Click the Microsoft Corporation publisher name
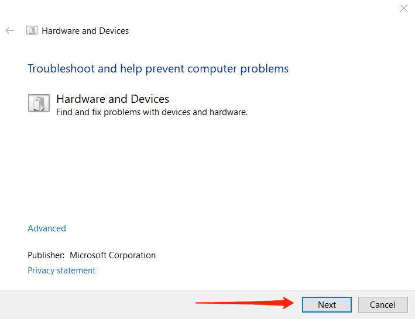The width and height of the screenshot is (415, 319). 113,255
